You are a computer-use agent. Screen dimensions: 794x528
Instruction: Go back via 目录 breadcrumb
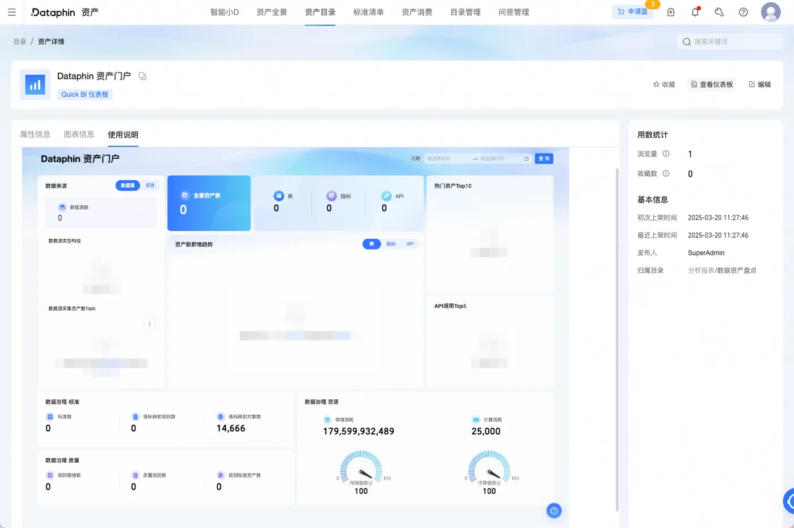pos(20,41)
